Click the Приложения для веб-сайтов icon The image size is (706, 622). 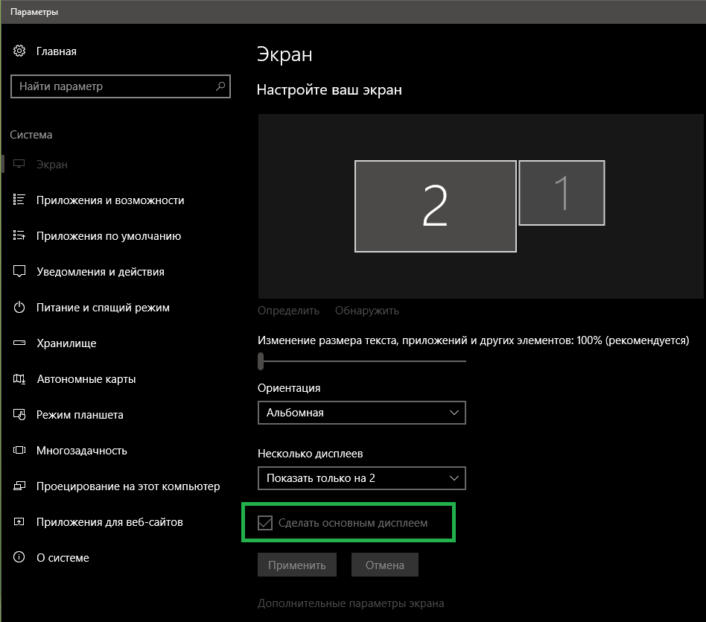tap(19, 521)
